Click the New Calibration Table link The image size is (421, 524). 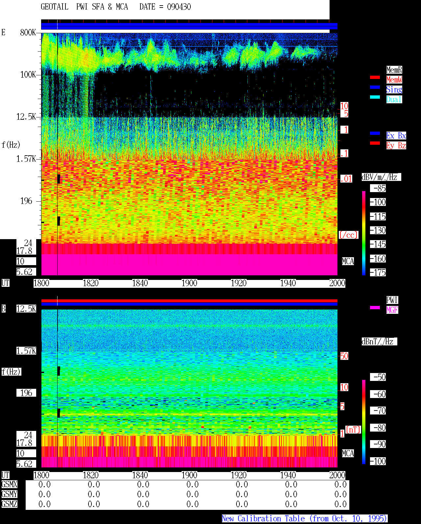(x=305, y=518)
